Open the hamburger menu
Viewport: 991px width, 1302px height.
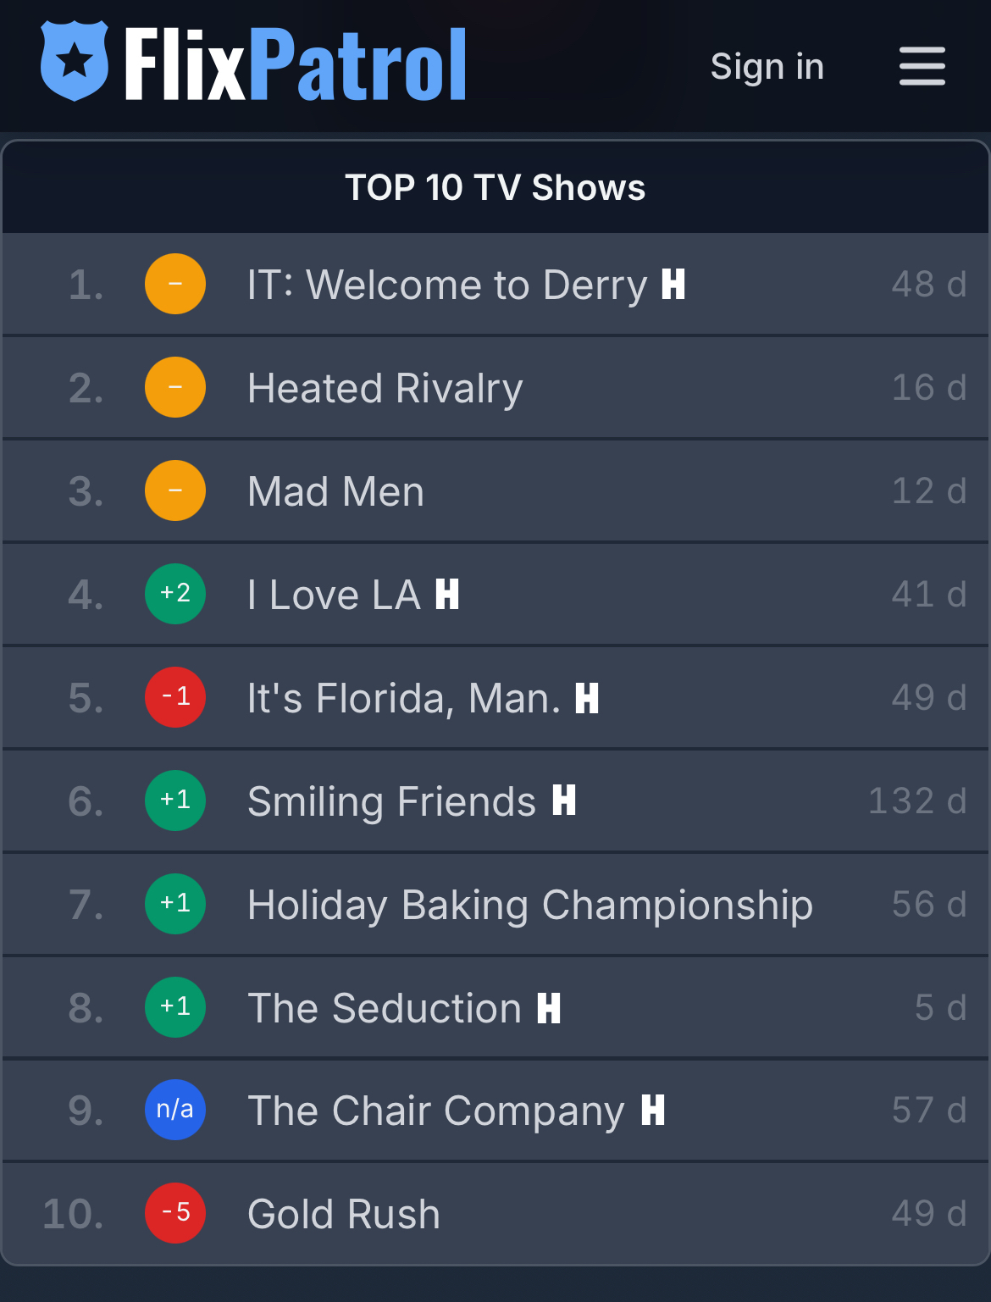point(922,66)
